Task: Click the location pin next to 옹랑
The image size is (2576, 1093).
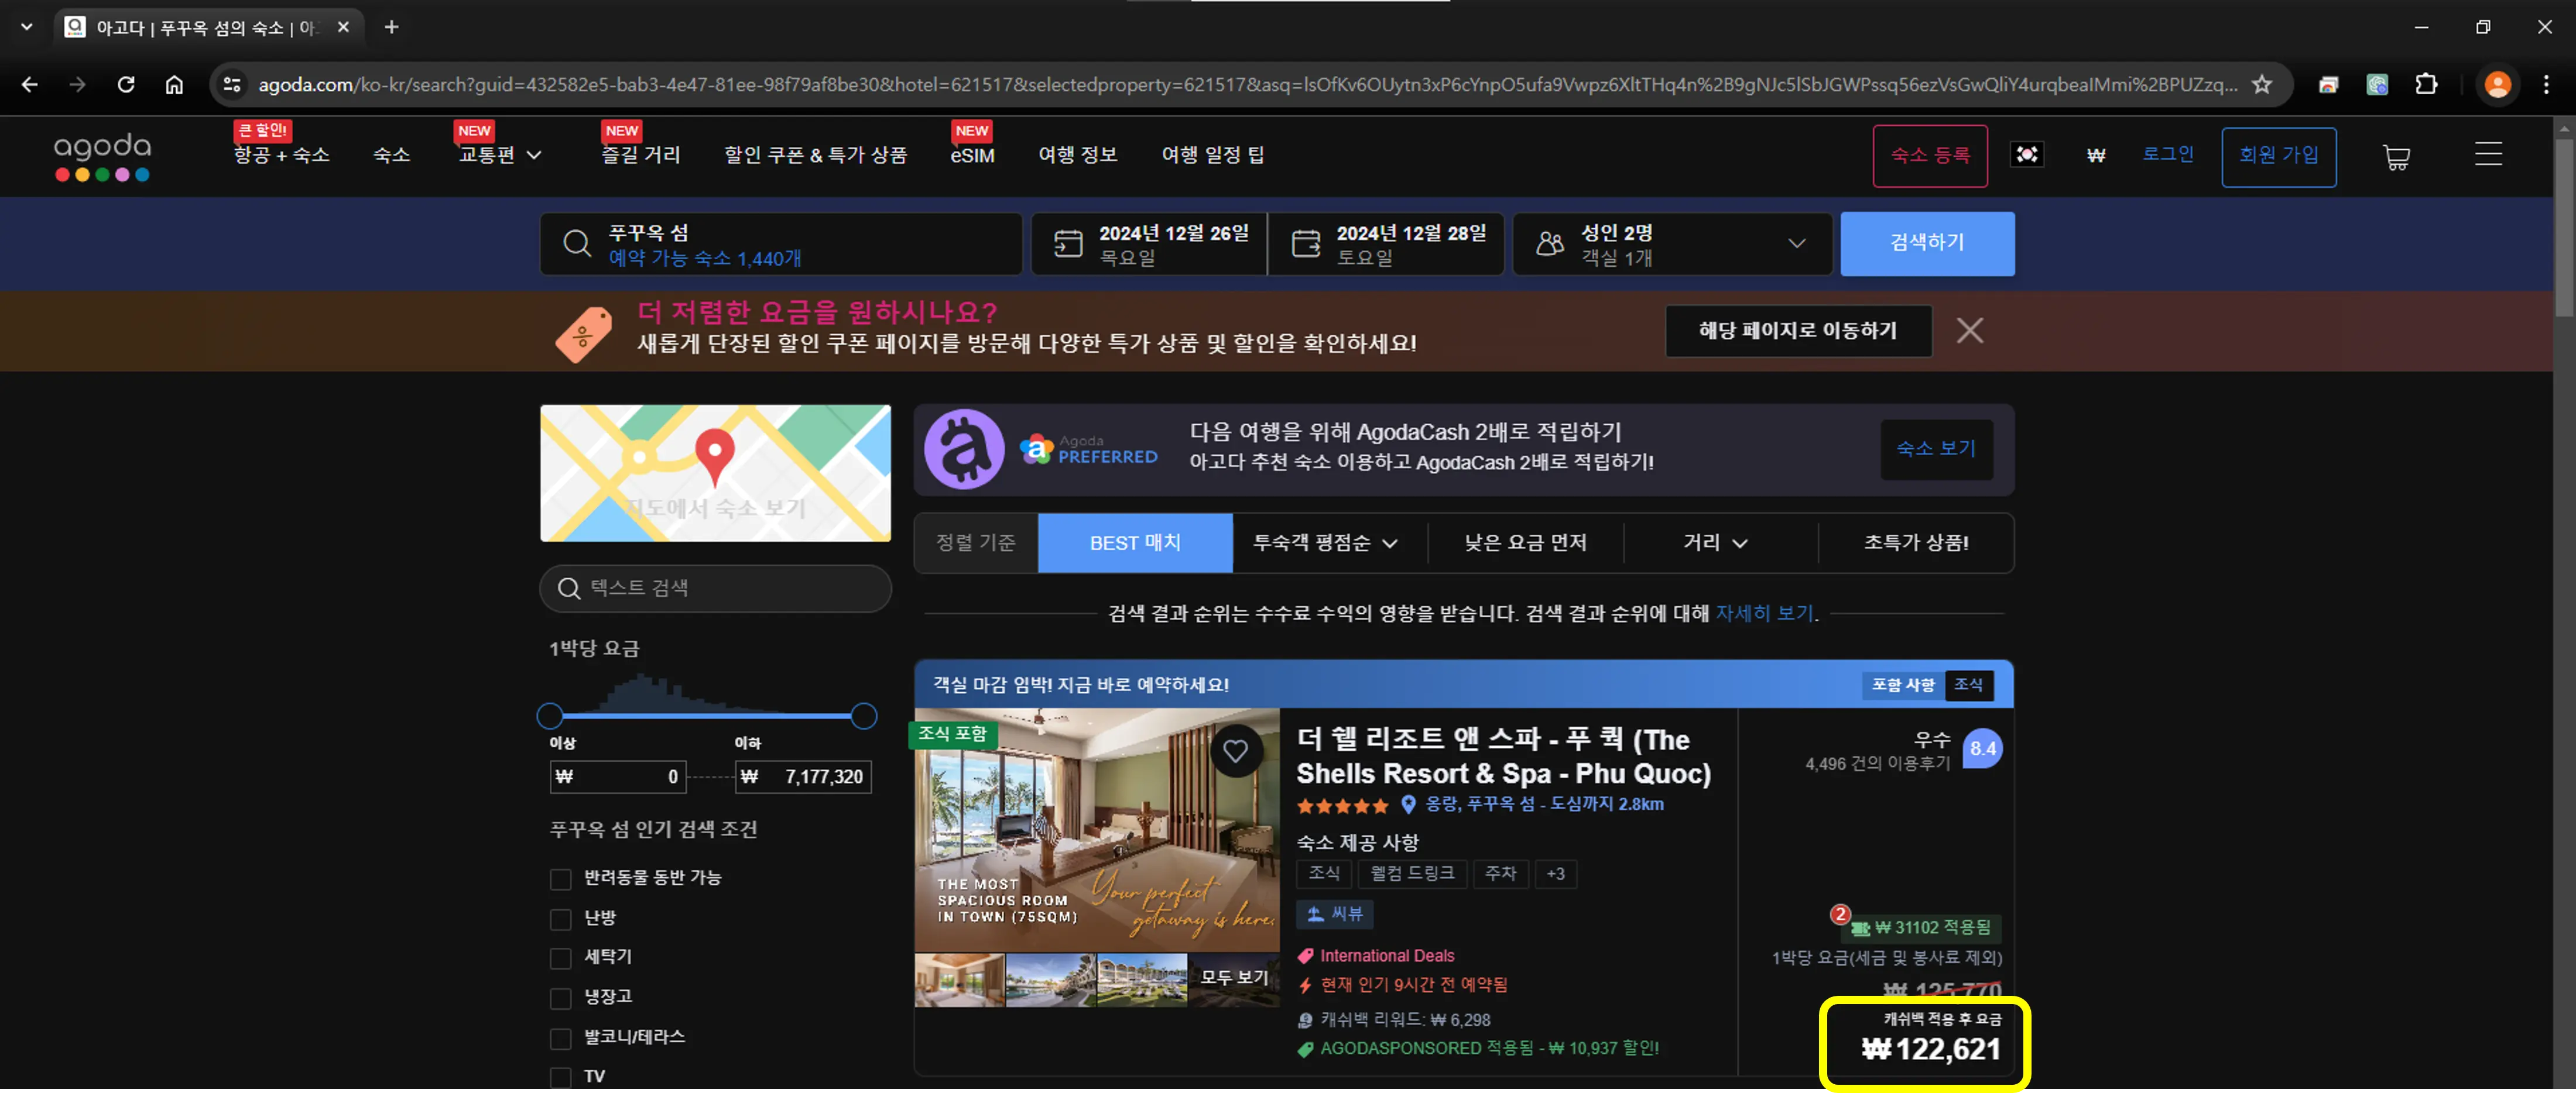Action: (1408, 805)
